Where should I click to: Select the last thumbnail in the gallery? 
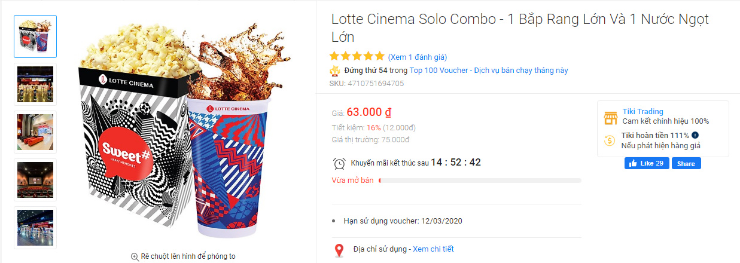click(35, 228)
